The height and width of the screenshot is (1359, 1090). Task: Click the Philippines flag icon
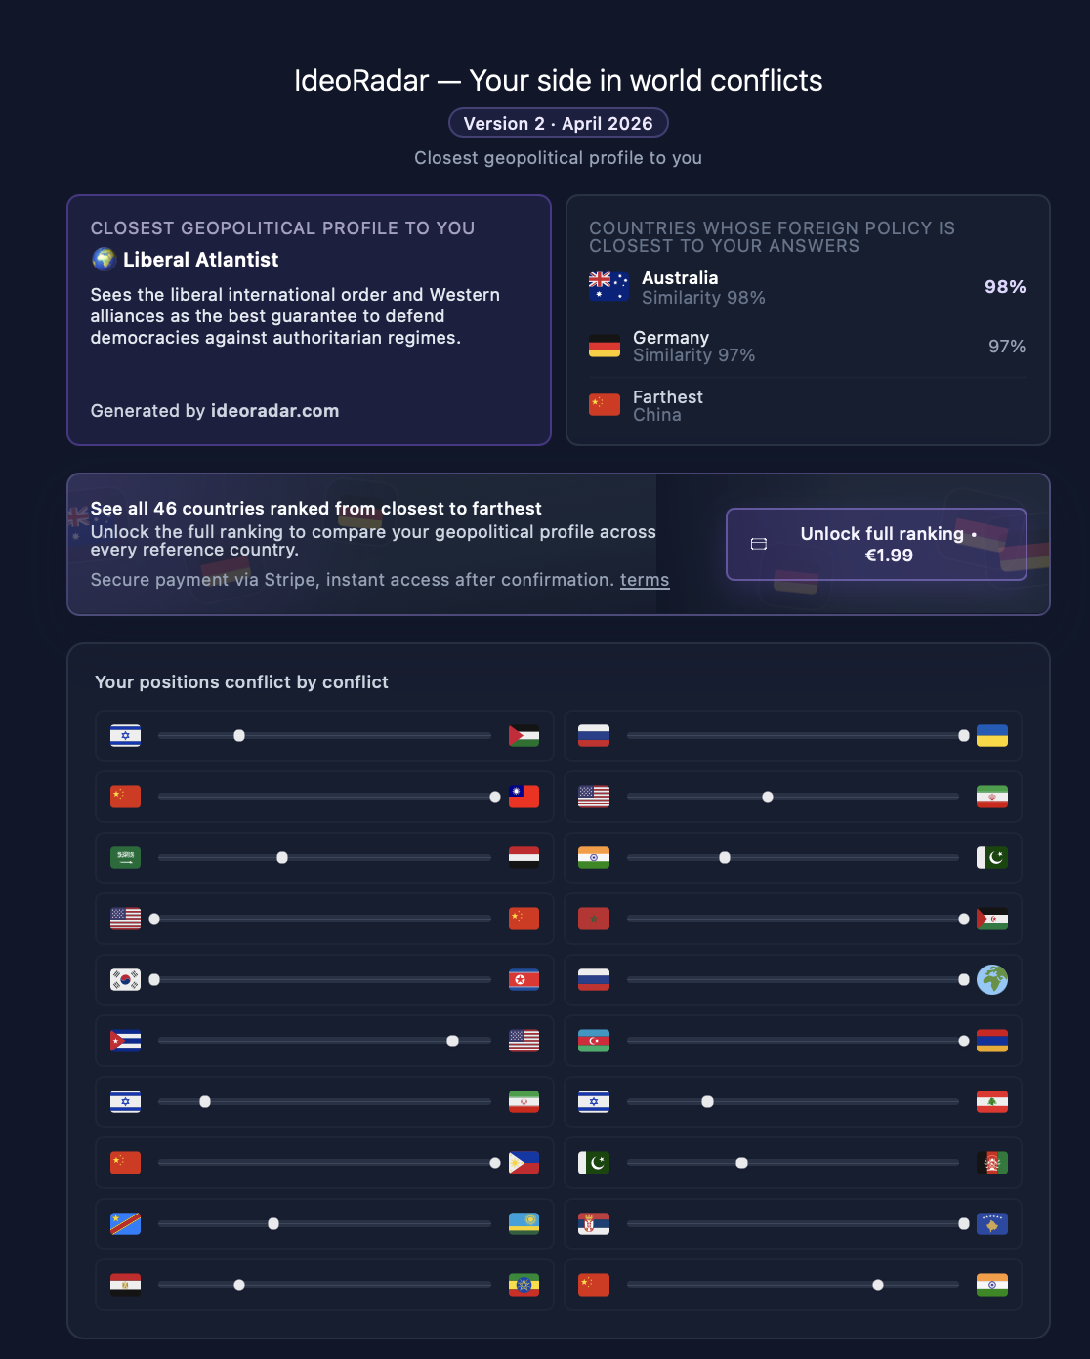click(524, 1163)
